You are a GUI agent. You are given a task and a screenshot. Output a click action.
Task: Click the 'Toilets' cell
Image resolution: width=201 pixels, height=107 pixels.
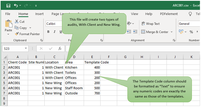tap(74, 72)
